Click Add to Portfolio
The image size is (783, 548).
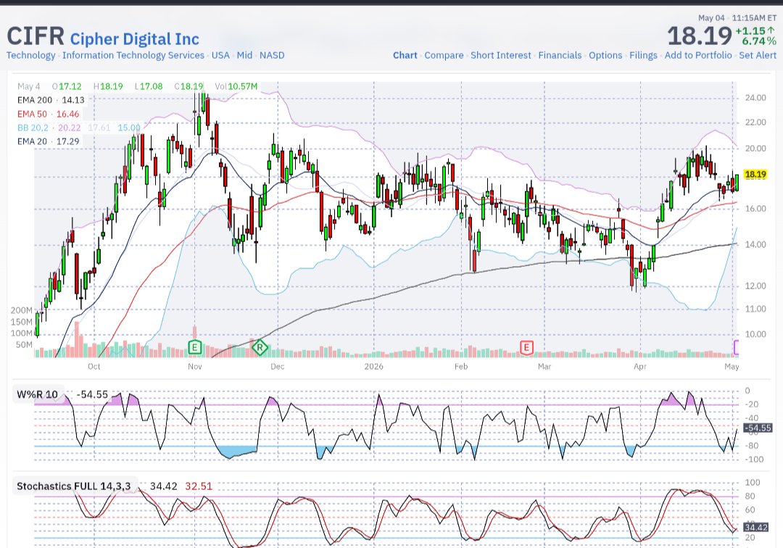pyautogui.click(x=698, y=55)
